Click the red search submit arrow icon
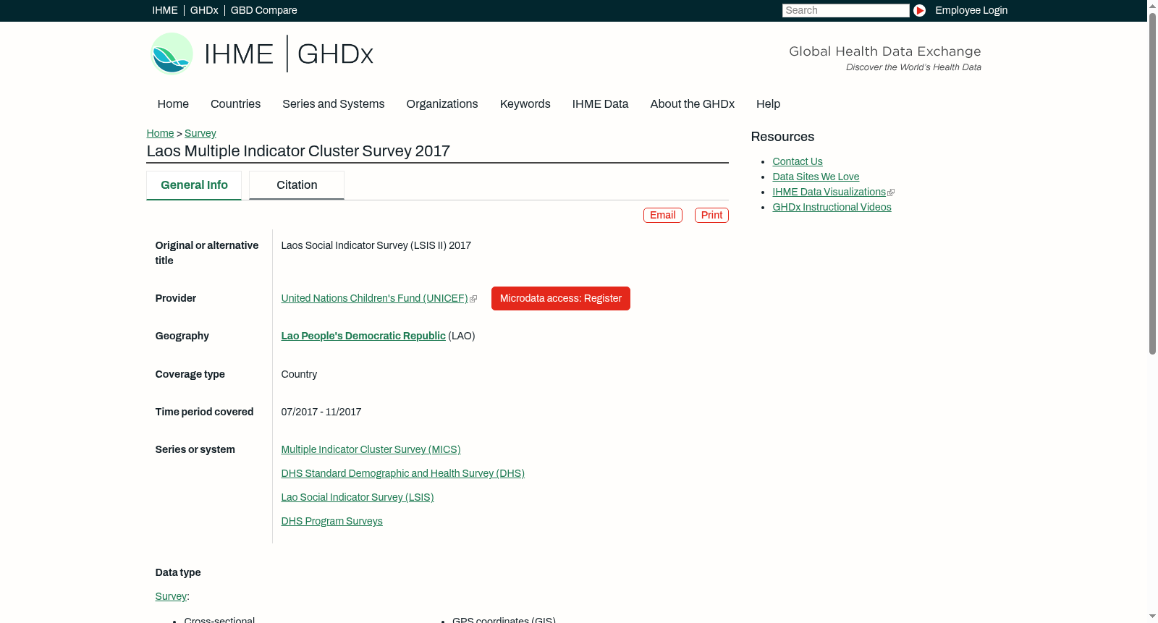This screenshot has width=1158, height=623. coord(919,10)
